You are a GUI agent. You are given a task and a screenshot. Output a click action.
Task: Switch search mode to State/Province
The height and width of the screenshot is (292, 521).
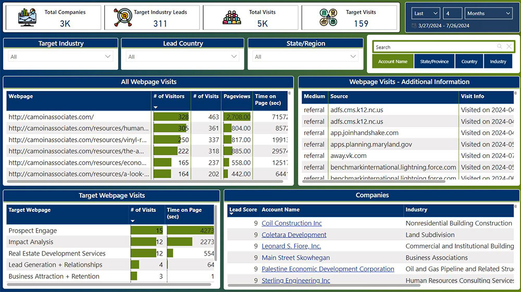point(434,61)
